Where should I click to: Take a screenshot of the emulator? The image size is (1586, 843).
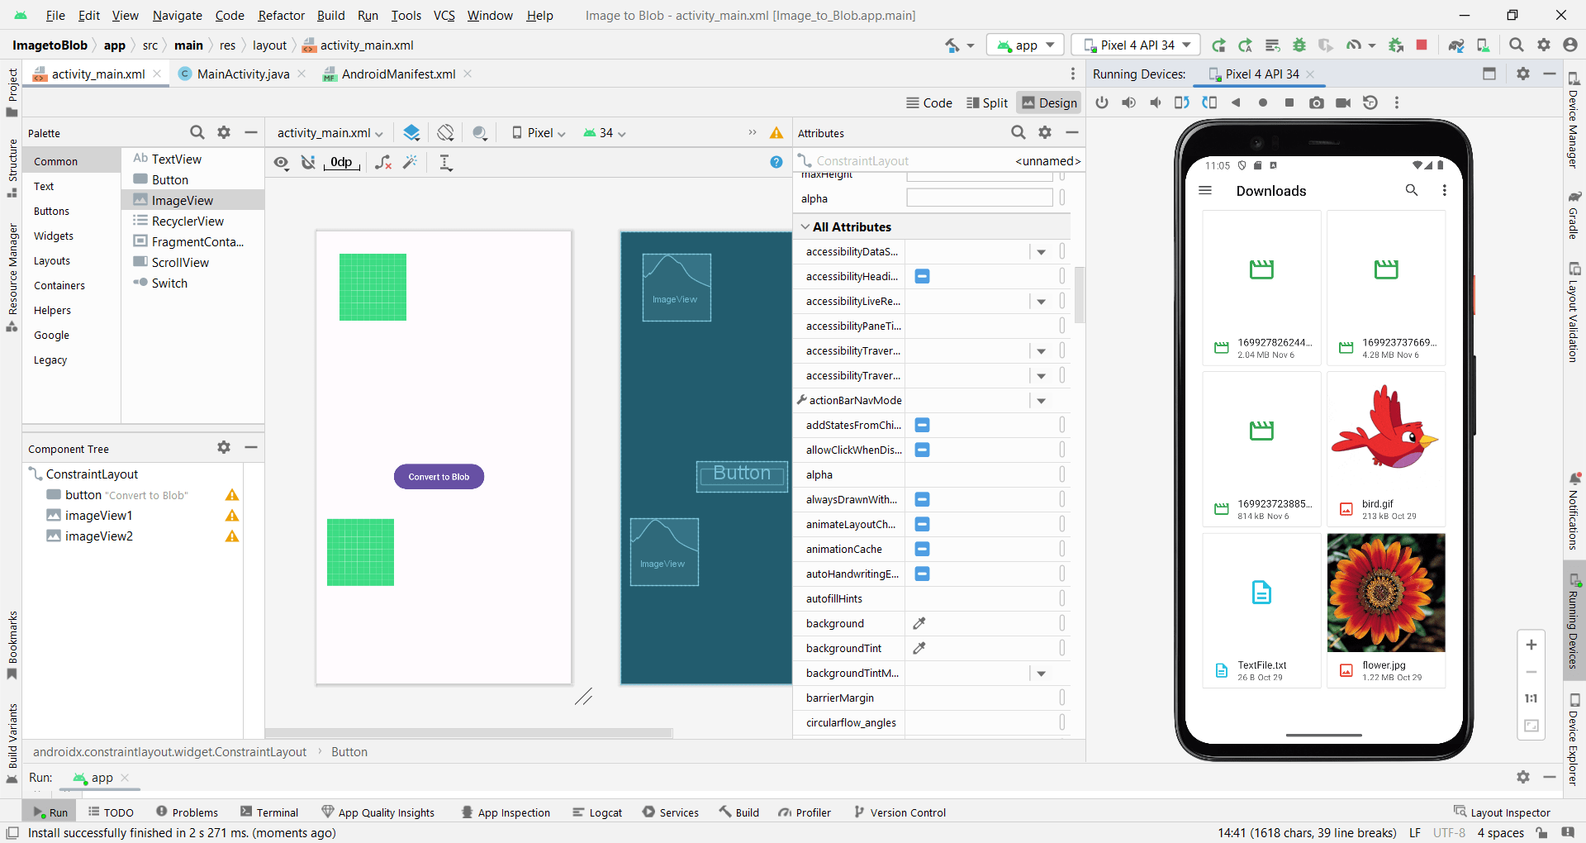(1316, 102)
